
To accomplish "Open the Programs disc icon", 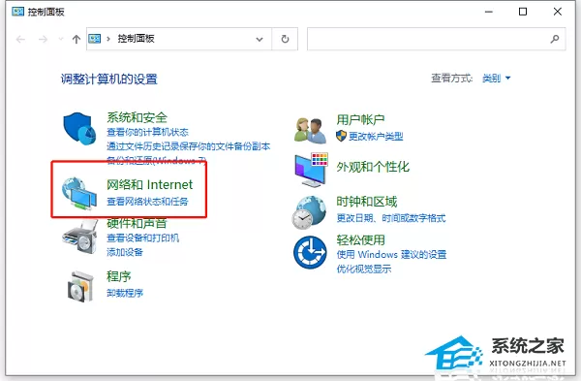I will tap(80, 287).
